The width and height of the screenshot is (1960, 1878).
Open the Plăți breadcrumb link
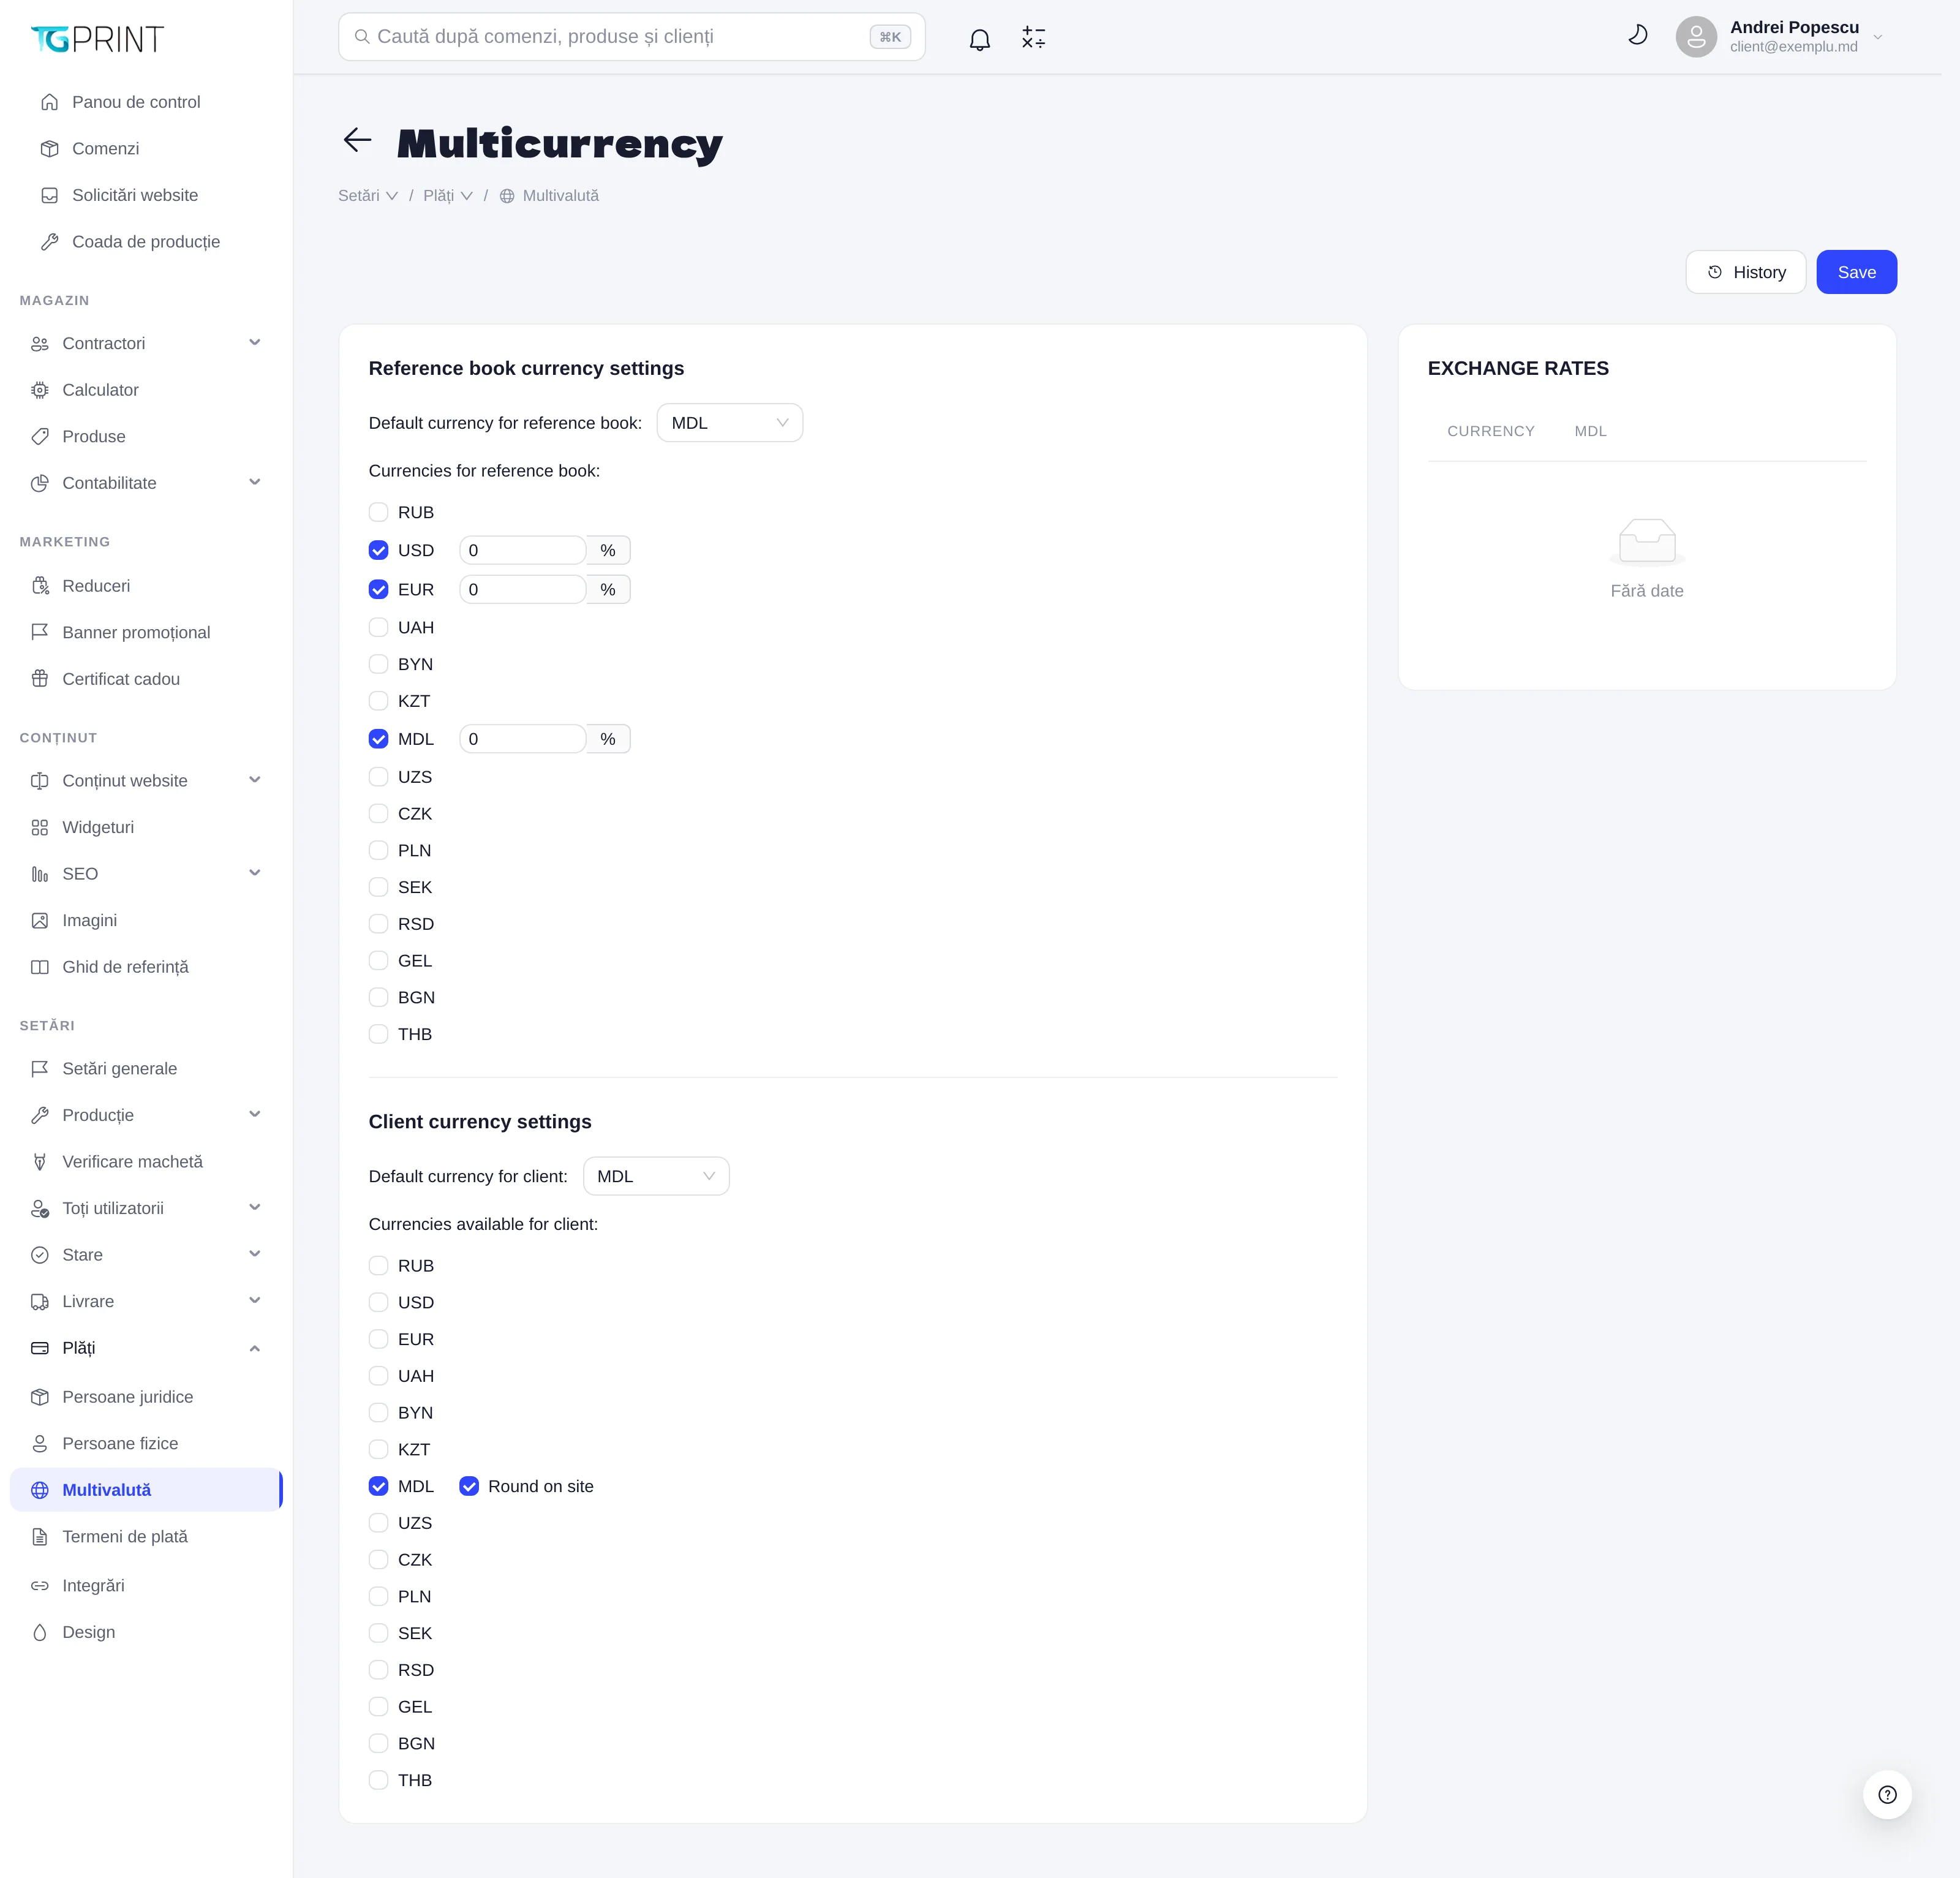(447, 196)
